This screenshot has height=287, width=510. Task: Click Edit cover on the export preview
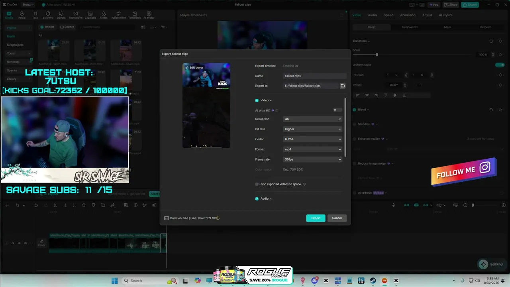(194, 68)
